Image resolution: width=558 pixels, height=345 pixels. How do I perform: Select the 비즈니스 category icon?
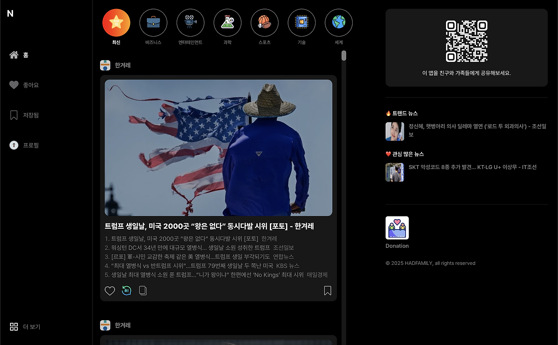pyautogui.click(x=153, y=23)
